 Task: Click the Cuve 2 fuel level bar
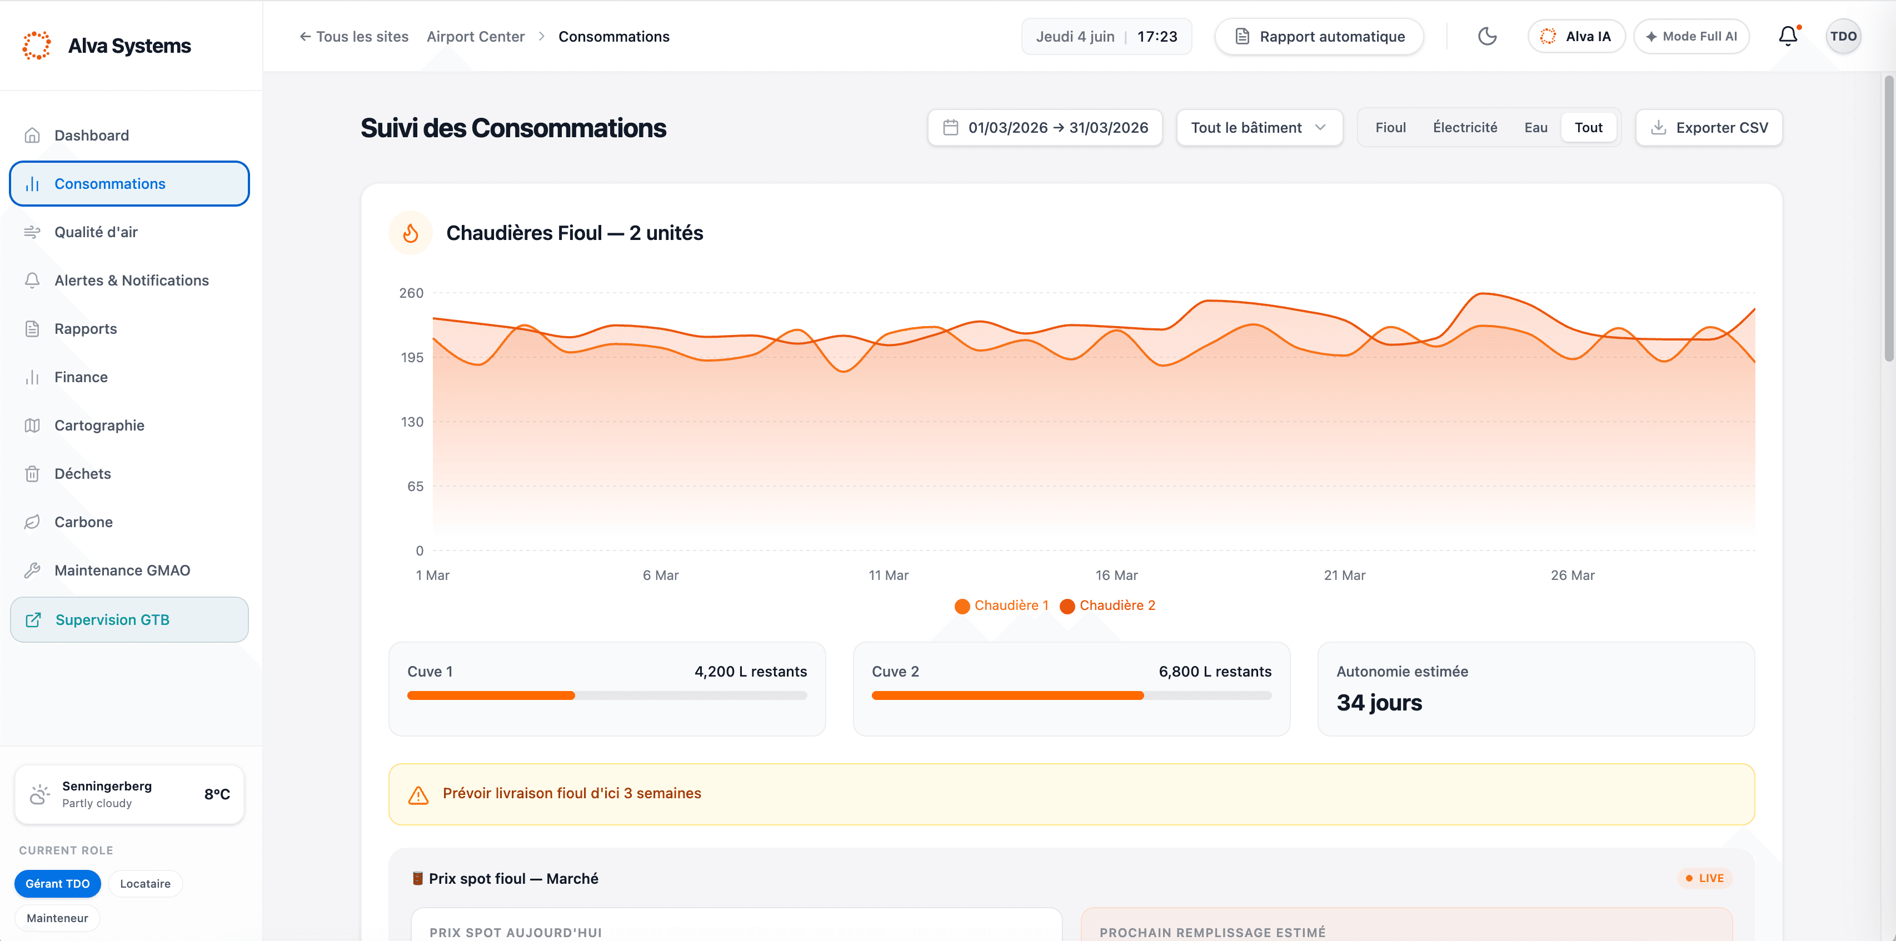tap(1072, 695)
